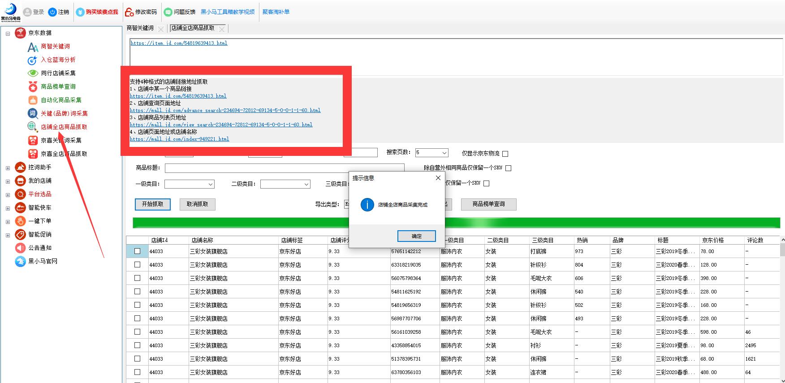Screen dimensions: 785x383
Task: Click the 取消抓取 button
Action: (x=198, y=204)
